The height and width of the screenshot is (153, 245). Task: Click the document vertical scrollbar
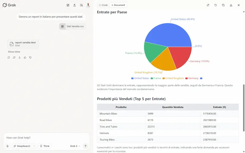(x=244, y=108)
